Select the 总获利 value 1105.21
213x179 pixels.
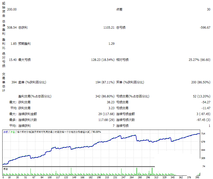(x=109, y=27)
